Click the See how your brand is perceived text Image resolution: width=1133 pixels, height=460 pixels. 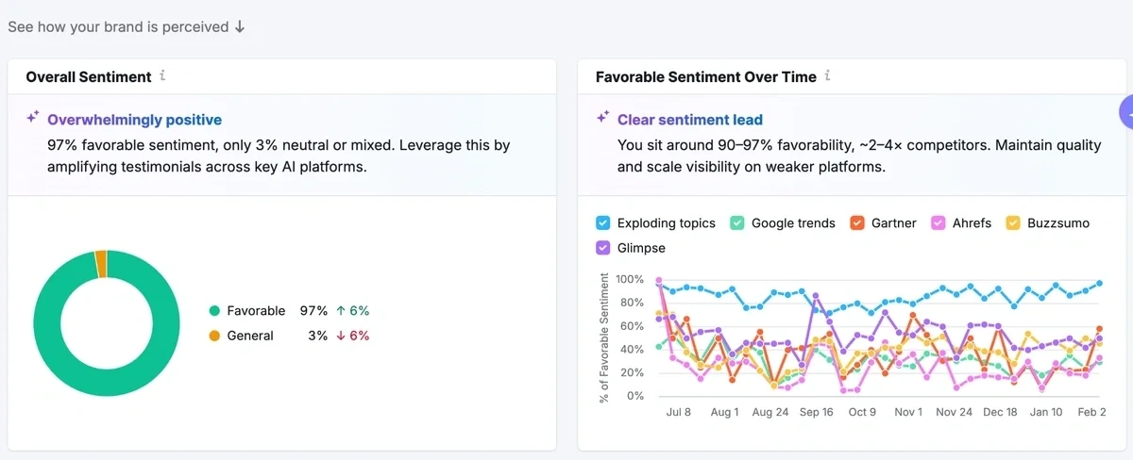(x=118, y=27)
